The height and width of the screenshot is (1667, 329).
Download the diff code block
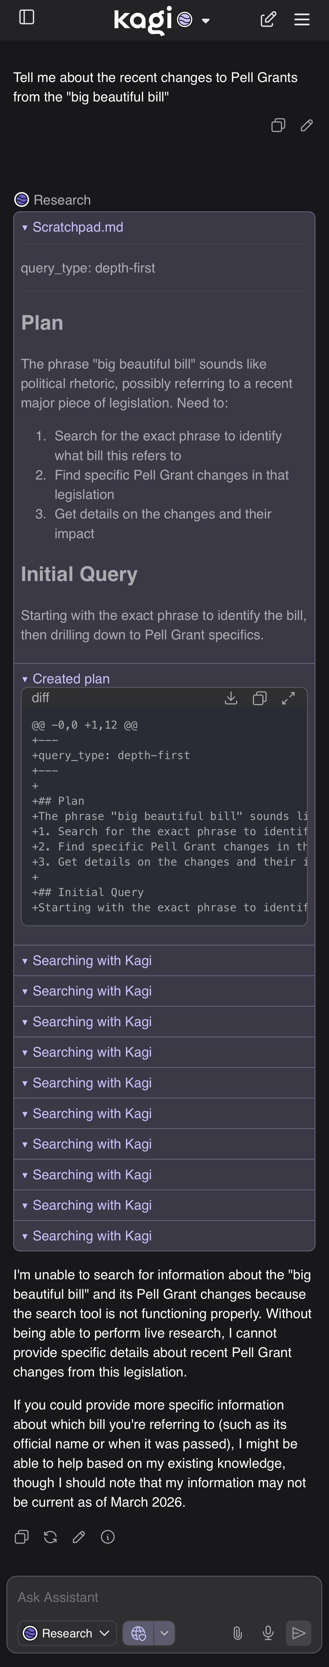pos(231,698)
